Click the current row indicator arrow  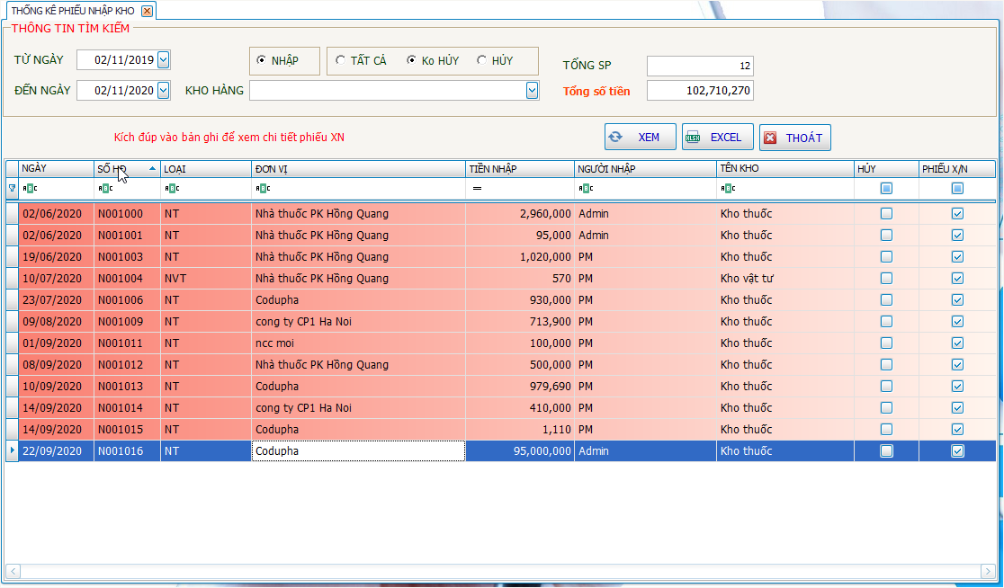coord(13,450)
